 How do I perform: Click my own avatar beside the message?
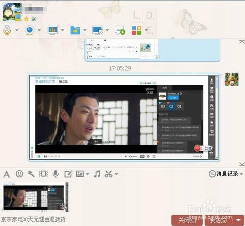point(231,80)
